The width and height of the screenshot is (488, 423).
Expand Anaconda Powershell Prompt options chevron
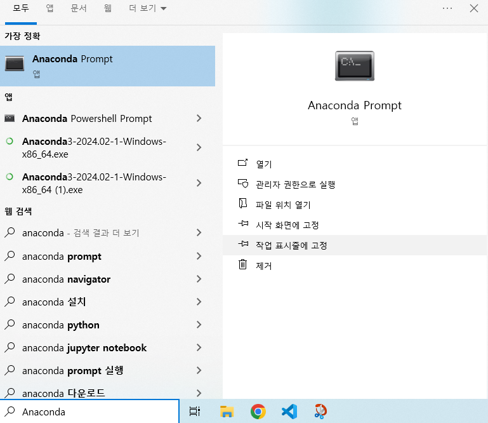point(199,118)
